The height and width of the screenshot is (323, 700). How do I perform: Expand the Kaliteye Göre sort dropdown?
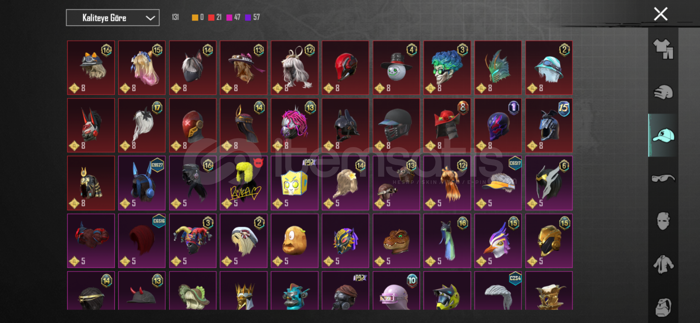[113, 18]
